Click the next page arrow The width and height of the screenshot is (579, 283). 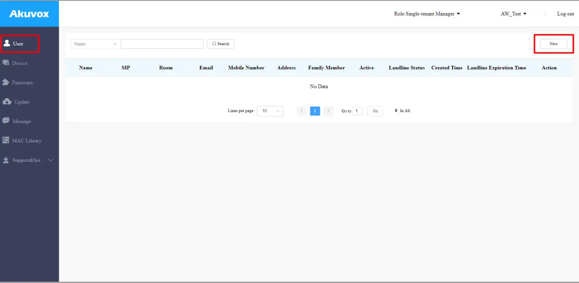[328, 111]
